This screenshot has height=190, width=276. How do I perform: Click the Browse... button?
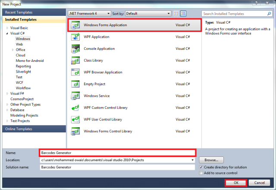coord(211,160)
